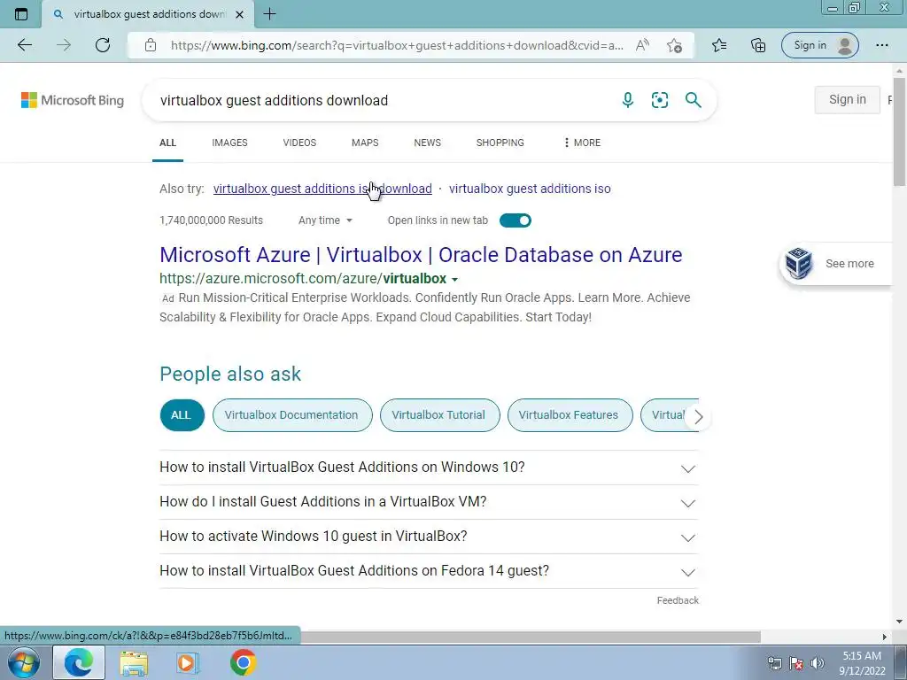The image size is (907, 680).
Task: Open a new tab with plus icon
Action: click(x=269, y=14)
